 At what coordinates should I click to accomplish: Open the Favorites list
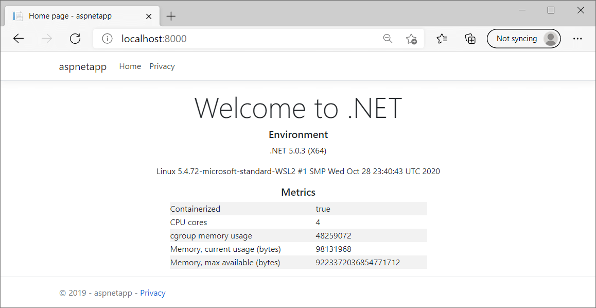442,39
